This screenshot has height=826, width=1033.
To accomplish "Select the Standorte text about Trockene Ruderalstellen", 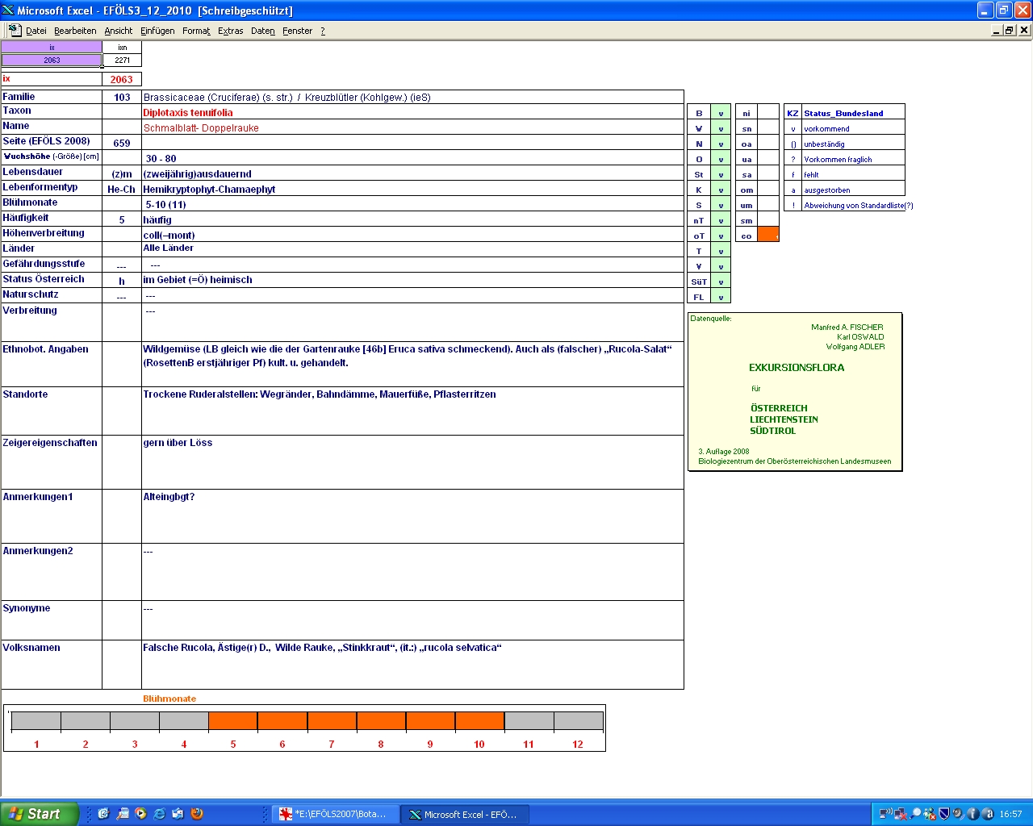I will pyautogui.click(x=412, y=411).
